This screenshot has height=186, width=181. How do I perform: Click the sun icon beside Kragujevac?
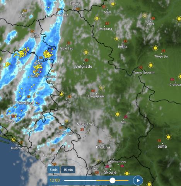(102, 88)
